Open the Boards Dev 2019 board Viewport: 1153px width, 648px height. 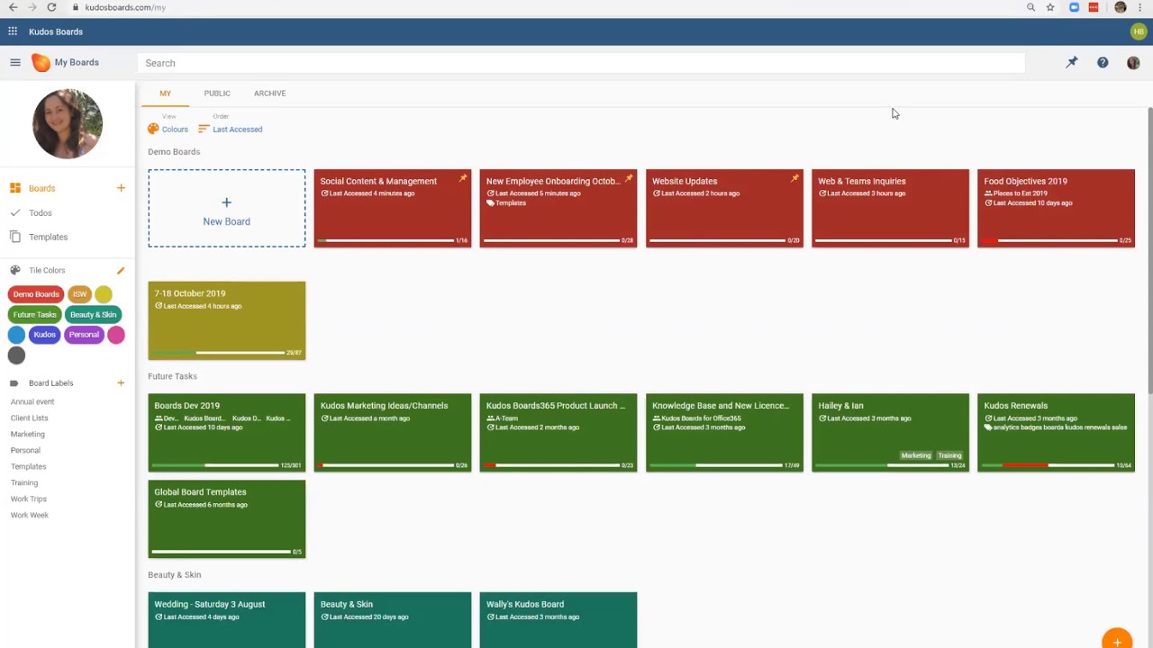pos(227,432)
